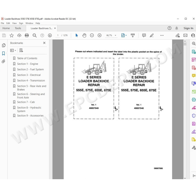
Task: Add a comment note
Action: [144, 35]
